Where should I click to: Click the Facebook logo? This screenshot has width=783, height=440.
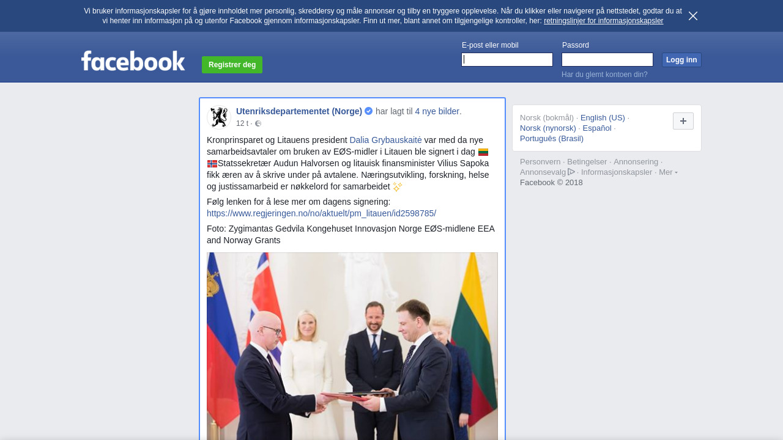click(x=133, y=61)
